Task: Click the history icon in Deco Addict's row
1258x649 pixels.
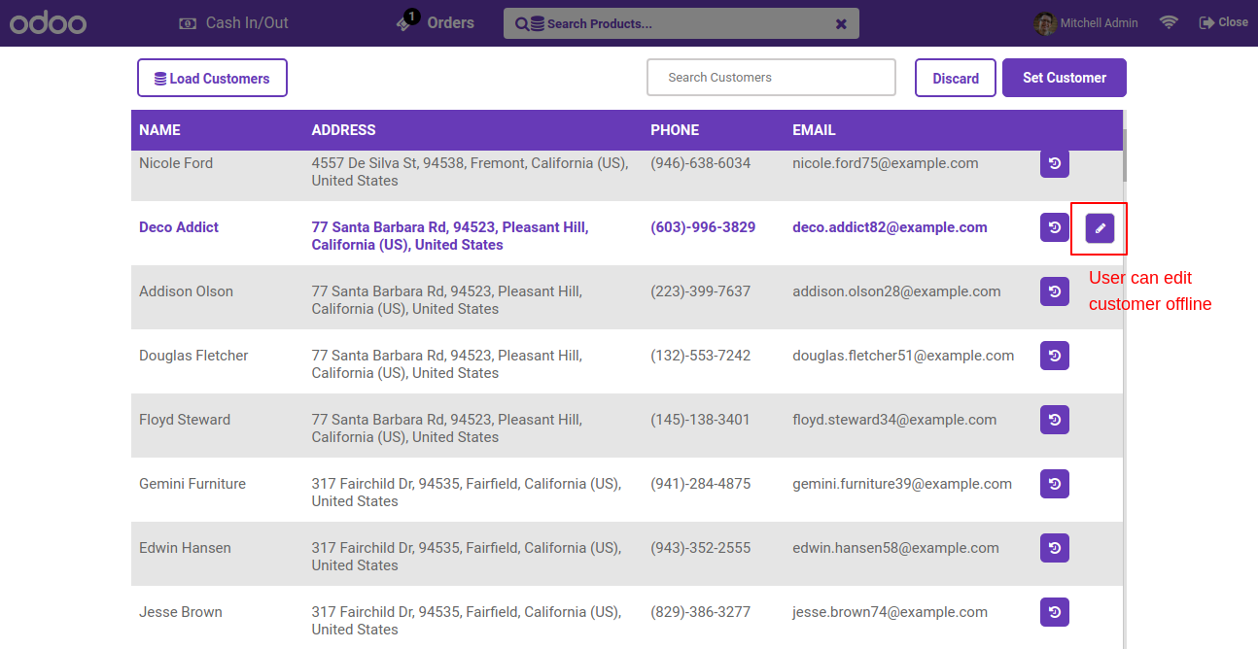Action: click(x=1055, y=227)
